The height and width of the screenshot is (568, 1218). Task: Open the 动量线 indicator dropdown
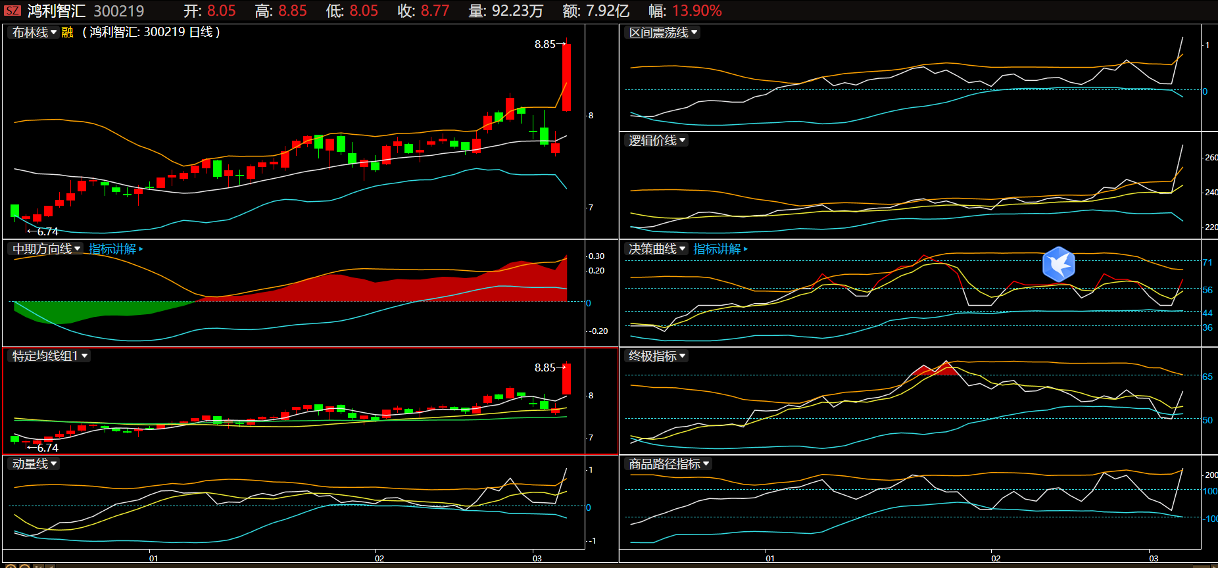coord(34,464)
